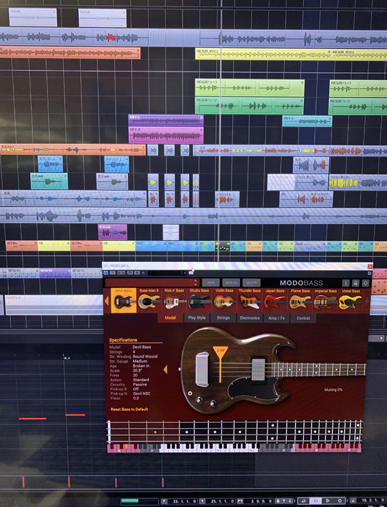387x507 pixels.
Task: Click the Record button in transport
Action: pyautogui.click(x=340, y=501)
